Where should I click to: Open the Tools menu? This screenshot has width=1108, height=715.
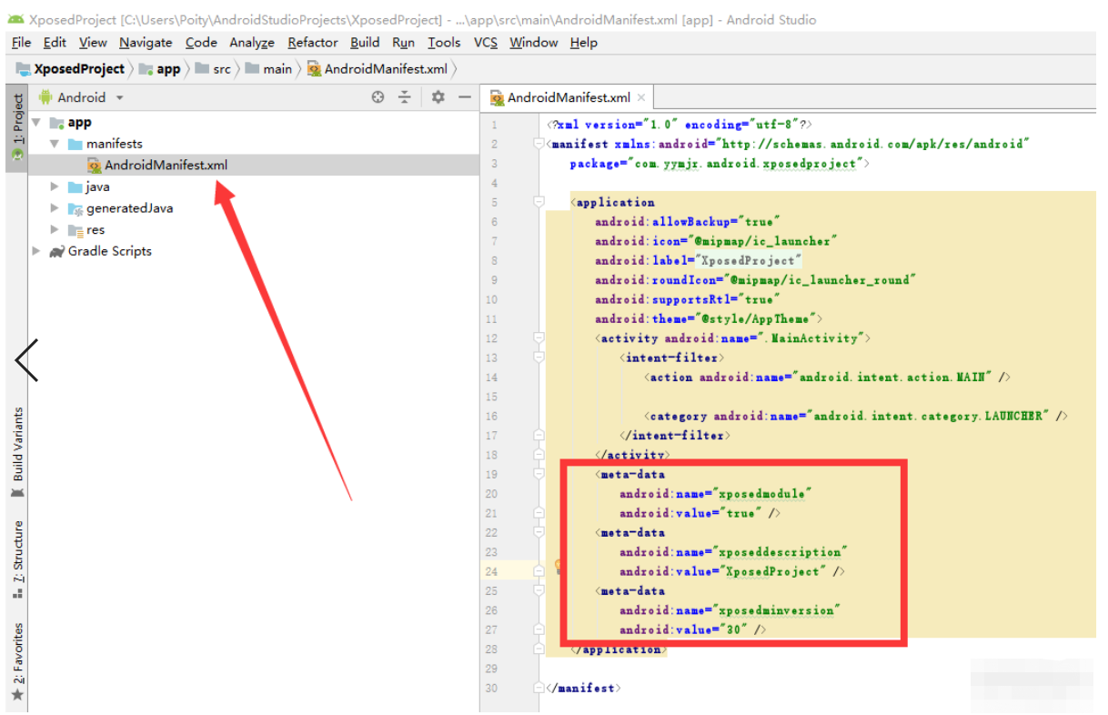pyautogui.click(x=444, y=43)
